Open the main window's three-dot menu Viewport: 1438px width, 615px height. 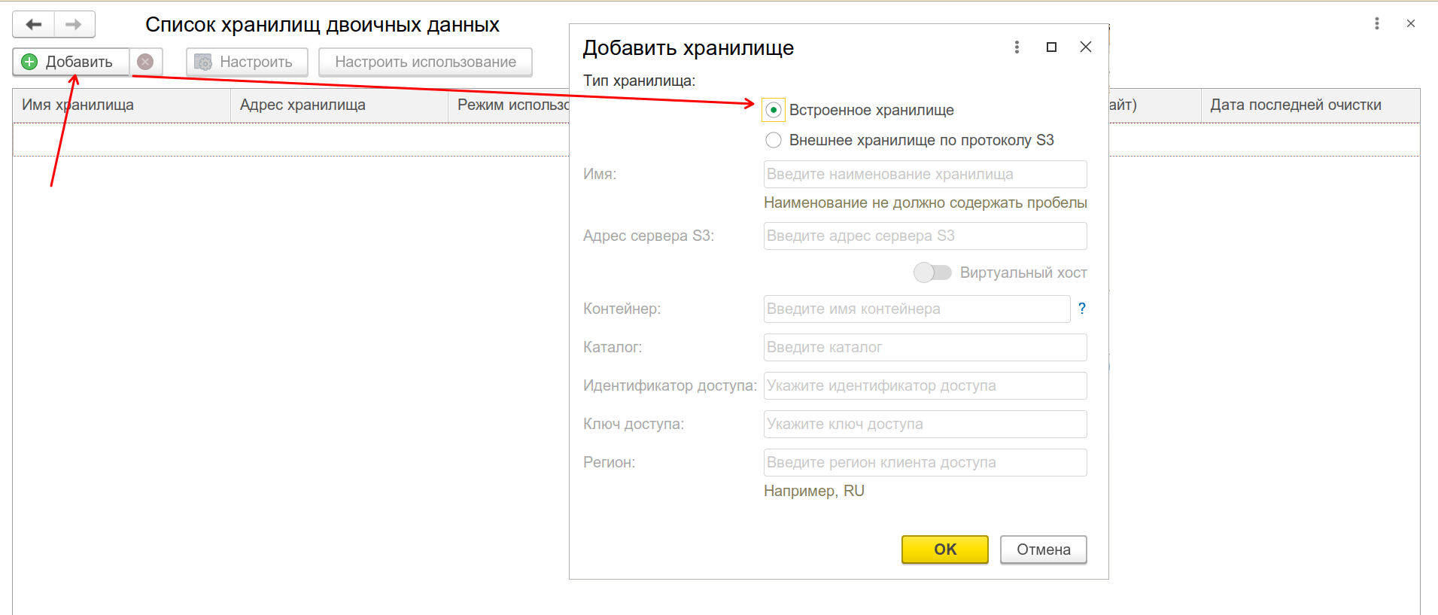click(x=1376, y=24)
